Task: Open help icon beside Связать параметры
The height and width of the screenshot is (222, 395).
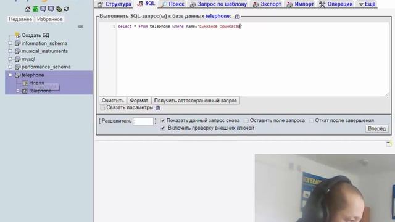Action: click(158, 108)
